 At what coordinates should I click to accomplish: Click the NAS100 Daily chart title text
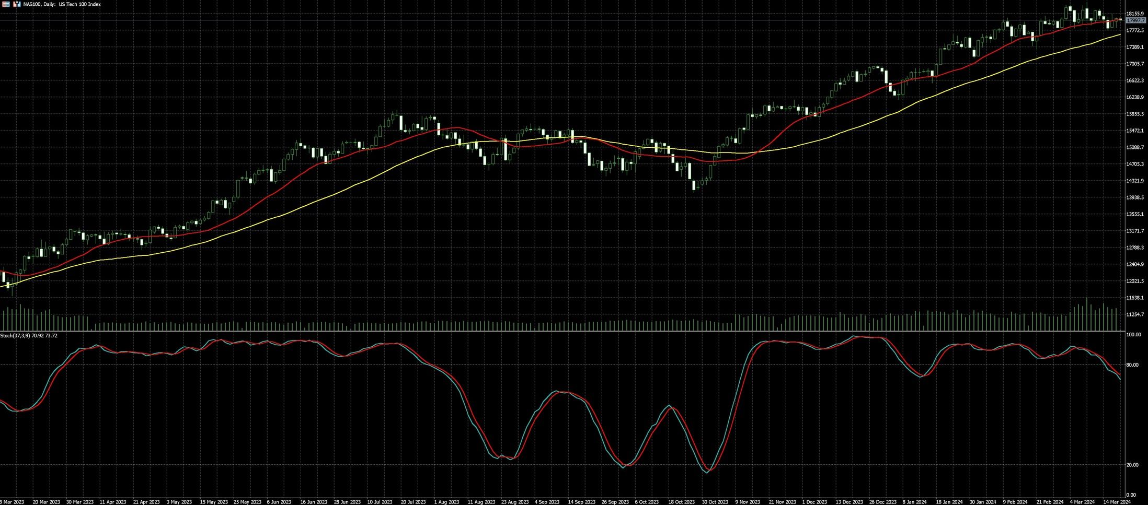[62, 4]
